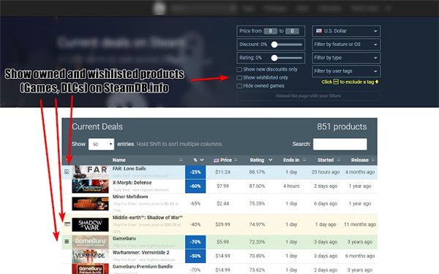Click the owned list icon beside GameGuru

click(x=67, y=241)
